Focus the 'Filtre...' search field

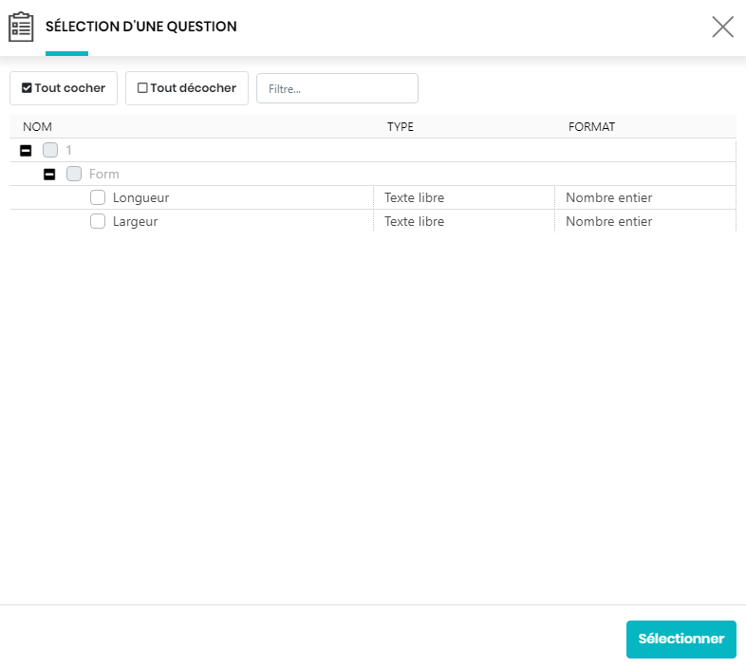point(337,88)
